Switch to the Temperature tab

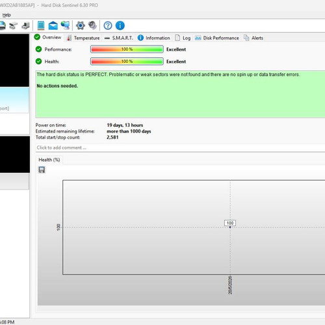[x=83, y=38]
